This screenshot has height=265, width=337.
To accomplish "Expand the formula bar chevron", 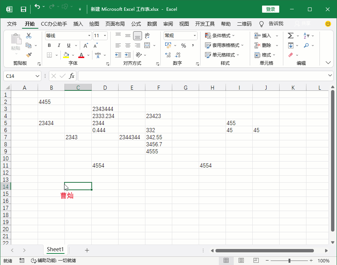I will tap(330, 75).
